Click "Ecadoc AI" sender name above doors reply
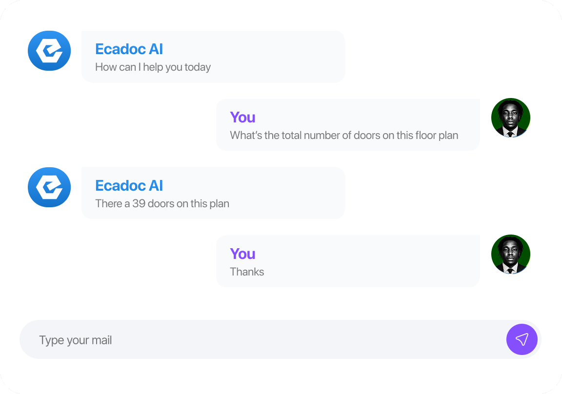Viewport: 562px width, 394px height. click(129, 186)
